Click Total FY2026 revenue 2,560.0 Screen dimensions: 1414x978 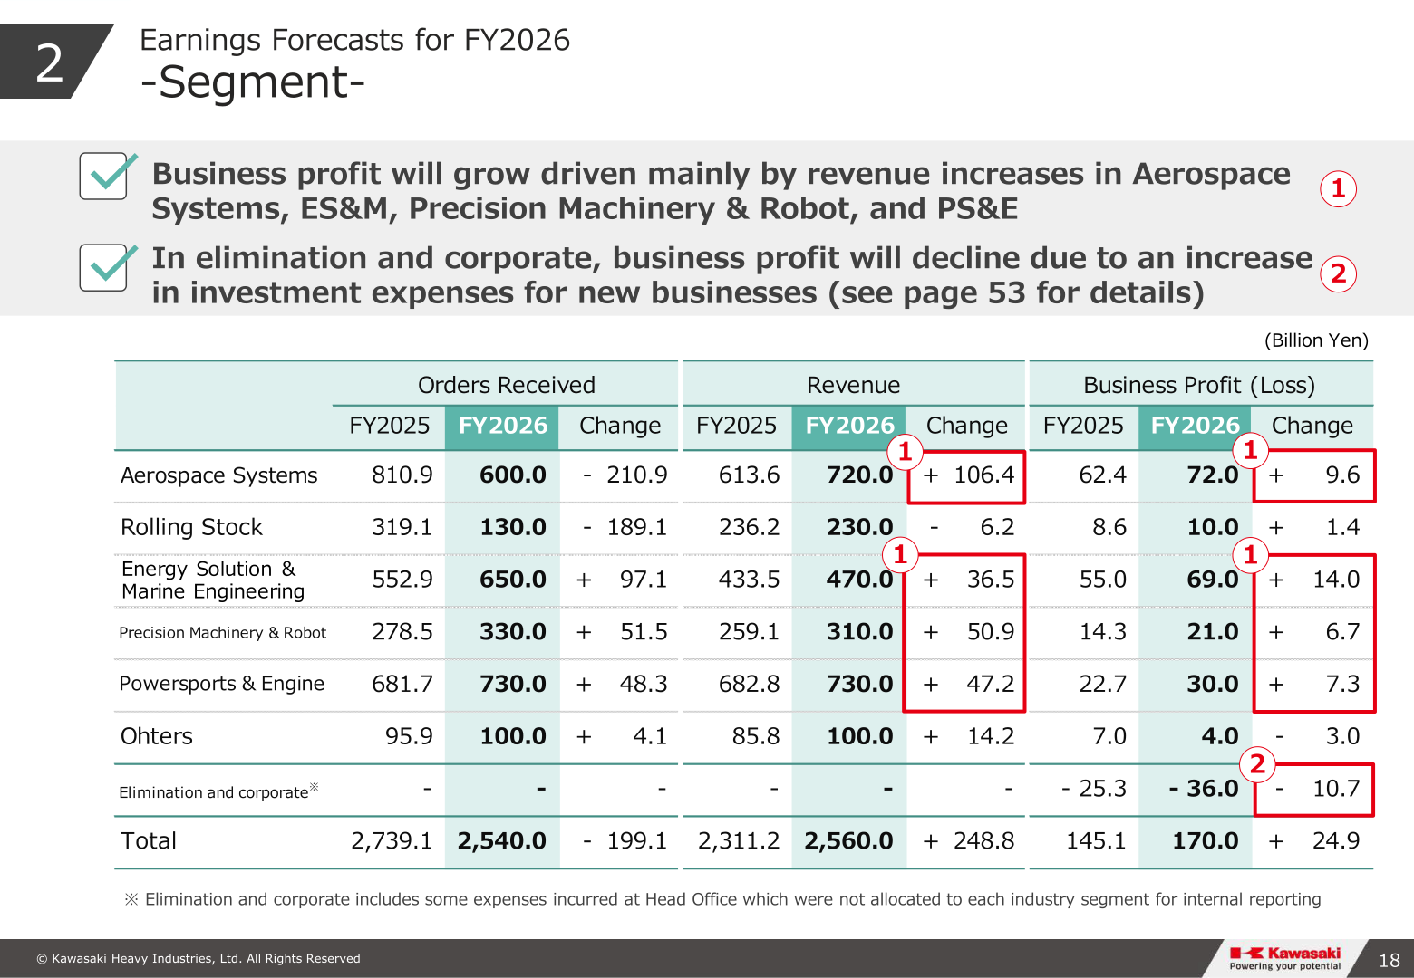(848, 841)
